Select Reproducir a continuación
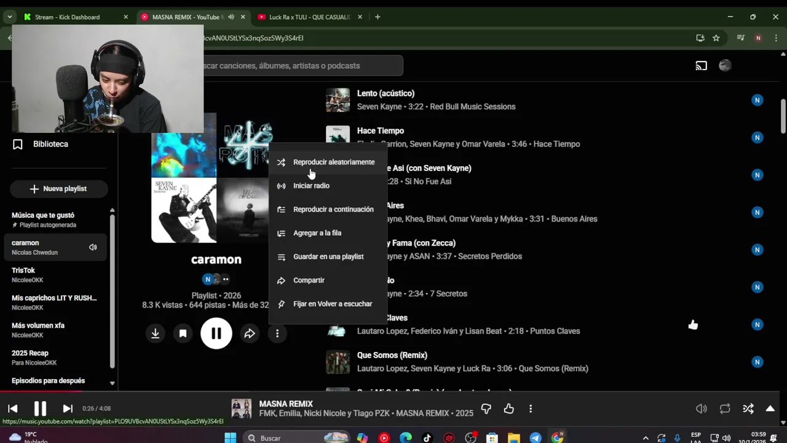Image resolution: width=787 pixels, height=443 pixels. tap(328, 209)
